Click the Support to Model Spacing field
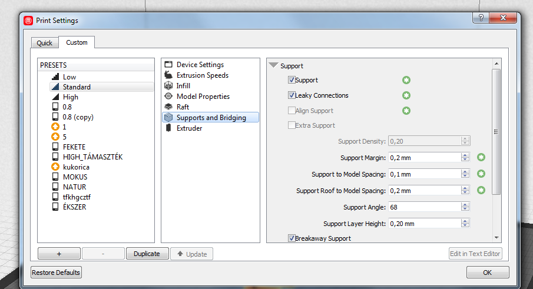Image resolution: width=533 pixels, height=289 pixels. pos(423,174)
